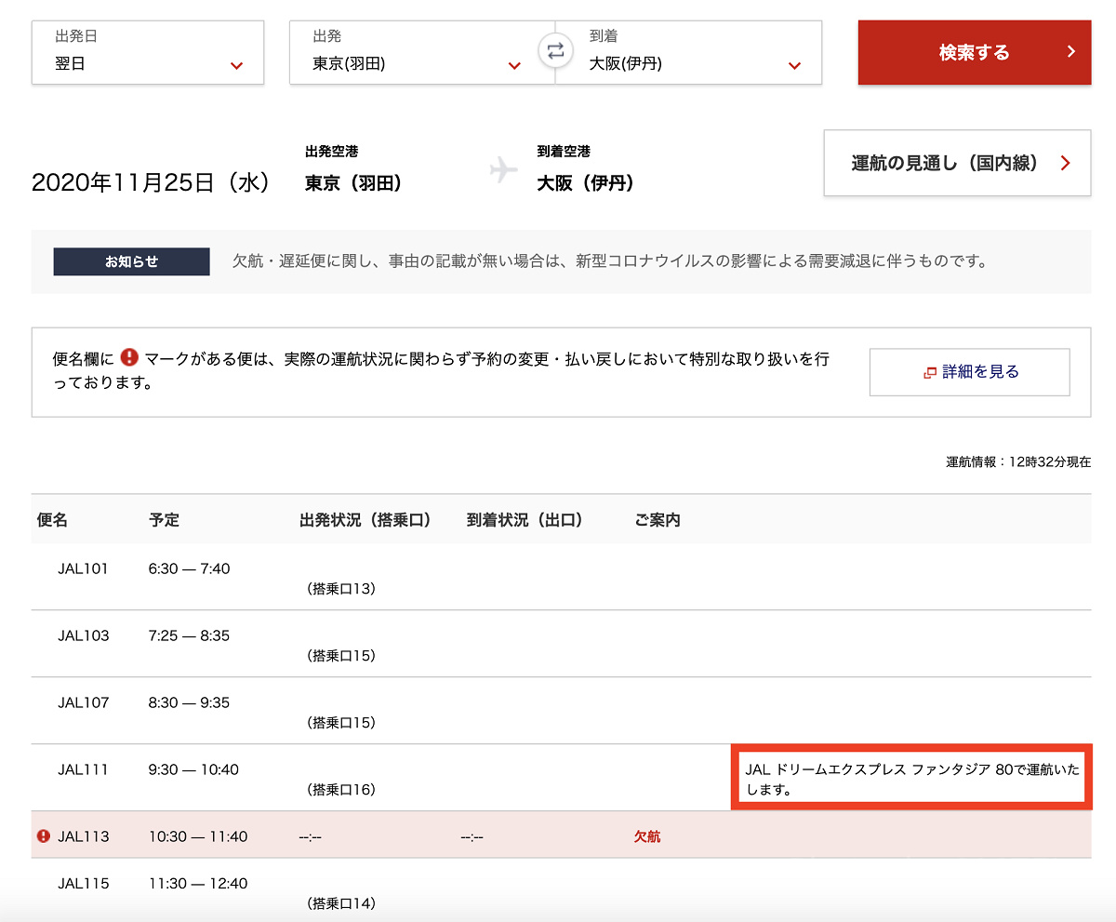Click the 詳細を見る link
This screenshot has width=1116, height=922.
[969, 372]
